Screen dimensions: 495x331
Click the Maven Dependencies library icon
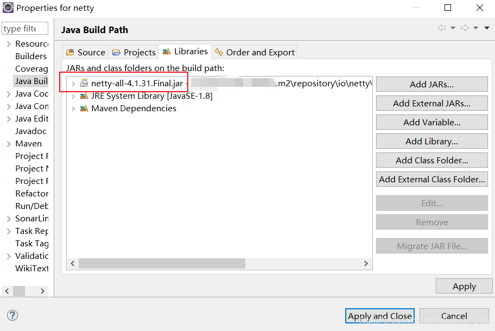click(x=84, y=109)
